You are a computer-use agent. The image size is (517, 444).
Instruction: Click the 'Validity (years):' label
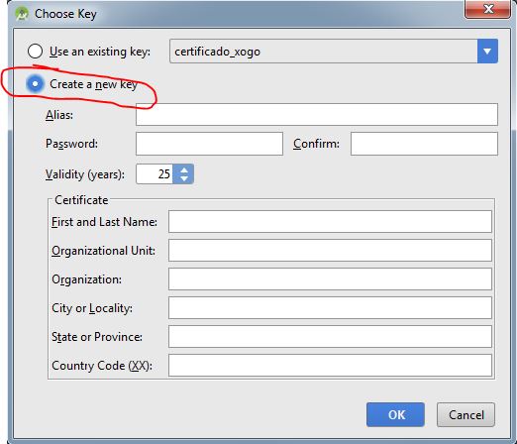coord(85,174)
